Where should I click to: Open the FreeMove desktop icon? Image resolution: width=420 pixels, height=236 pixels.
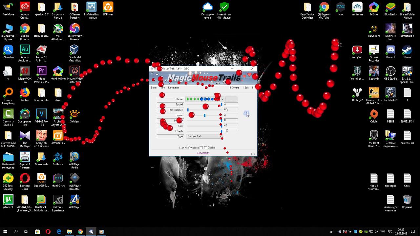[x=8, y=10]
